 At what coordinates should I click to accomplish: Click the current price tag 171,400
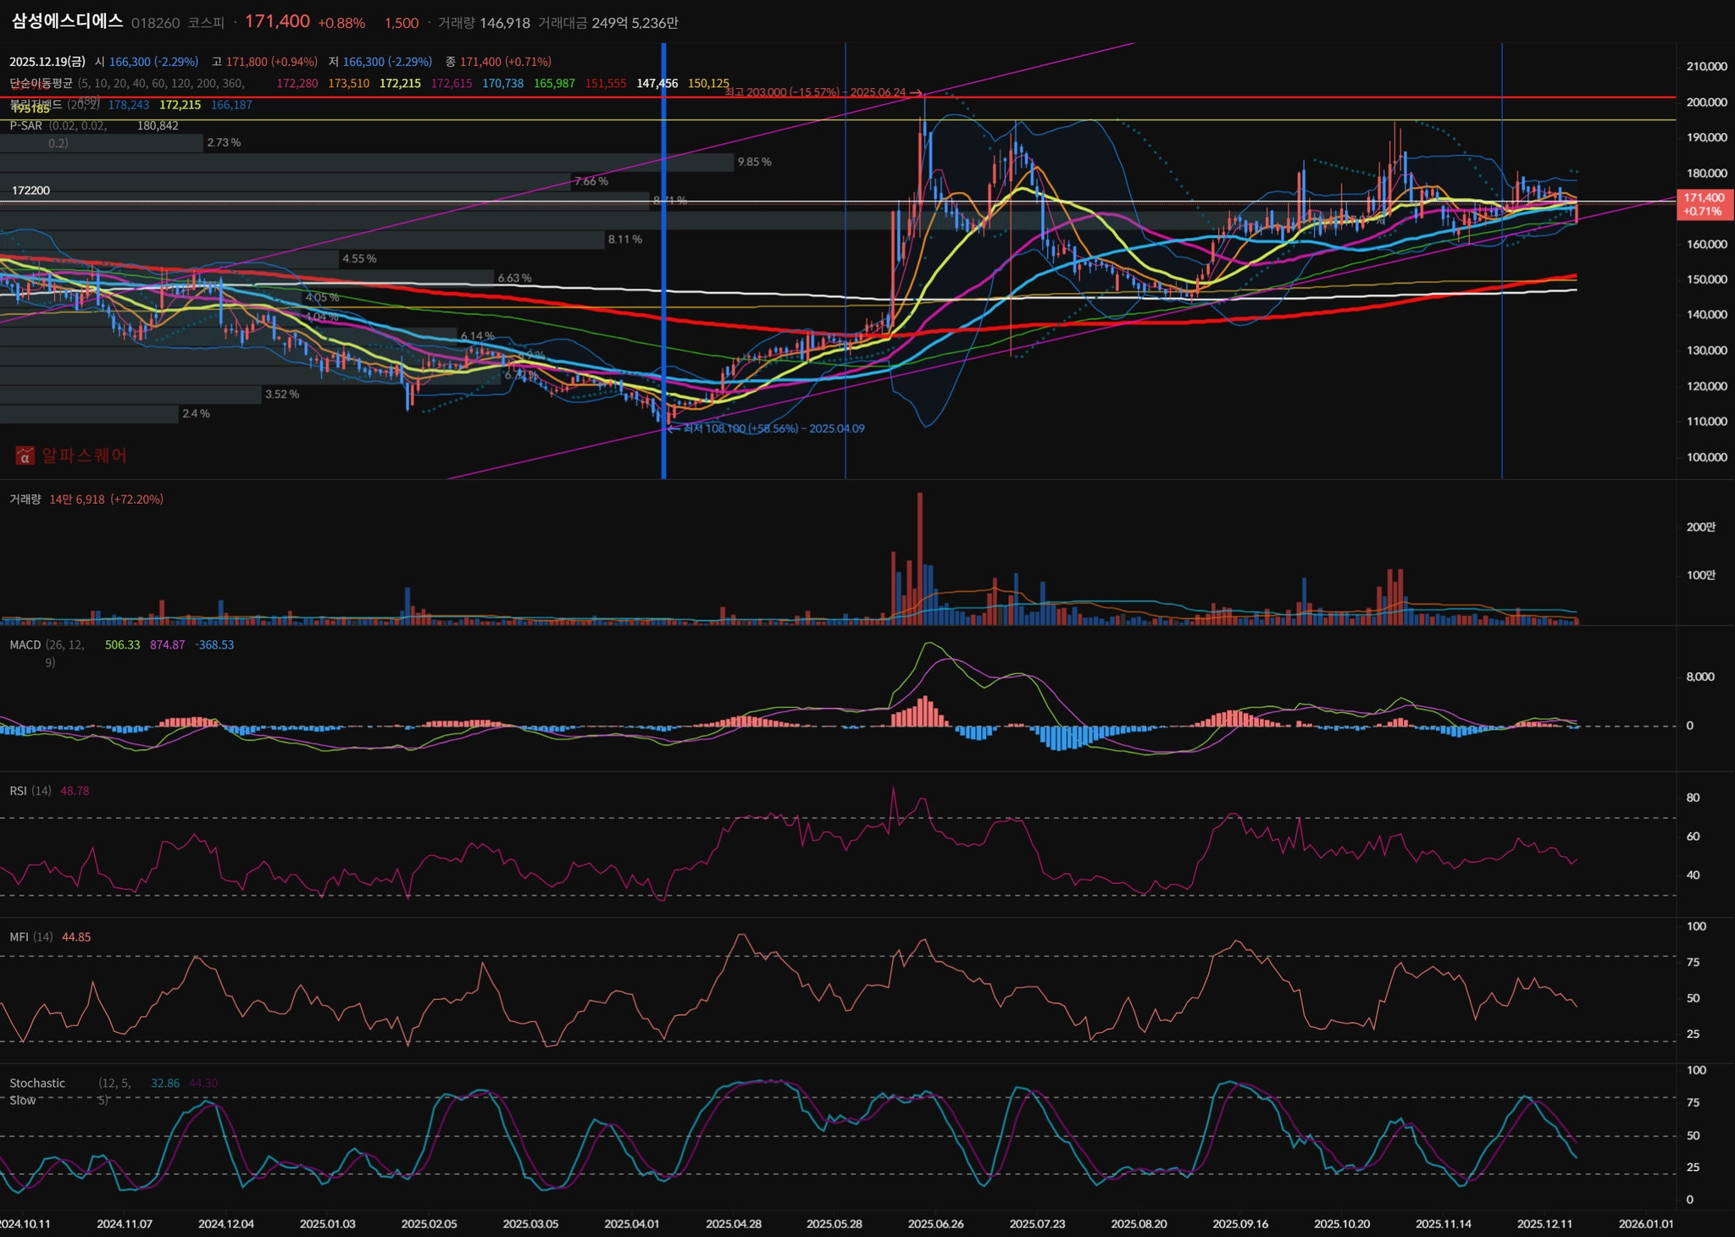(1704, 204)
